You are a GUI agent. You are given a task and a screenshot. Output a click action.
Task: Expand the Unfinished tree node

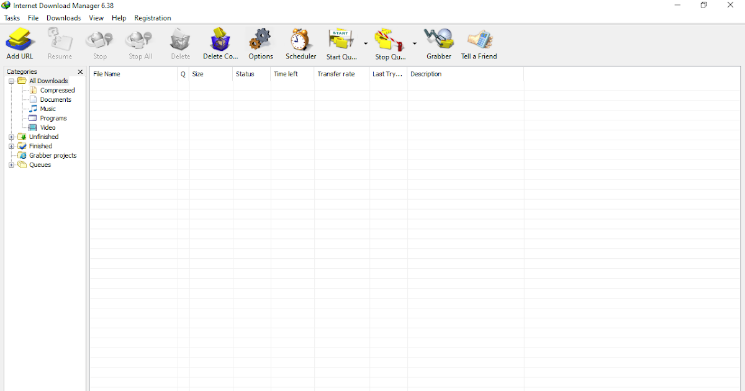[x=11, y=137]
